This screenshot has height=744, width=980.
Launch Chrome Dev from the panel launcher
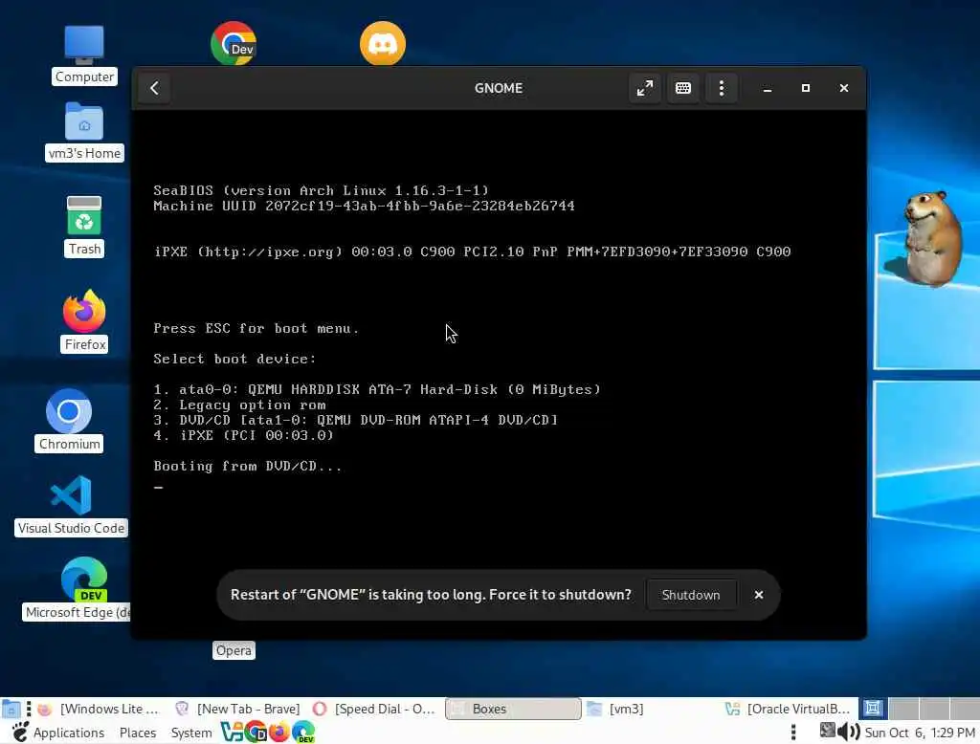coord(256,732)
